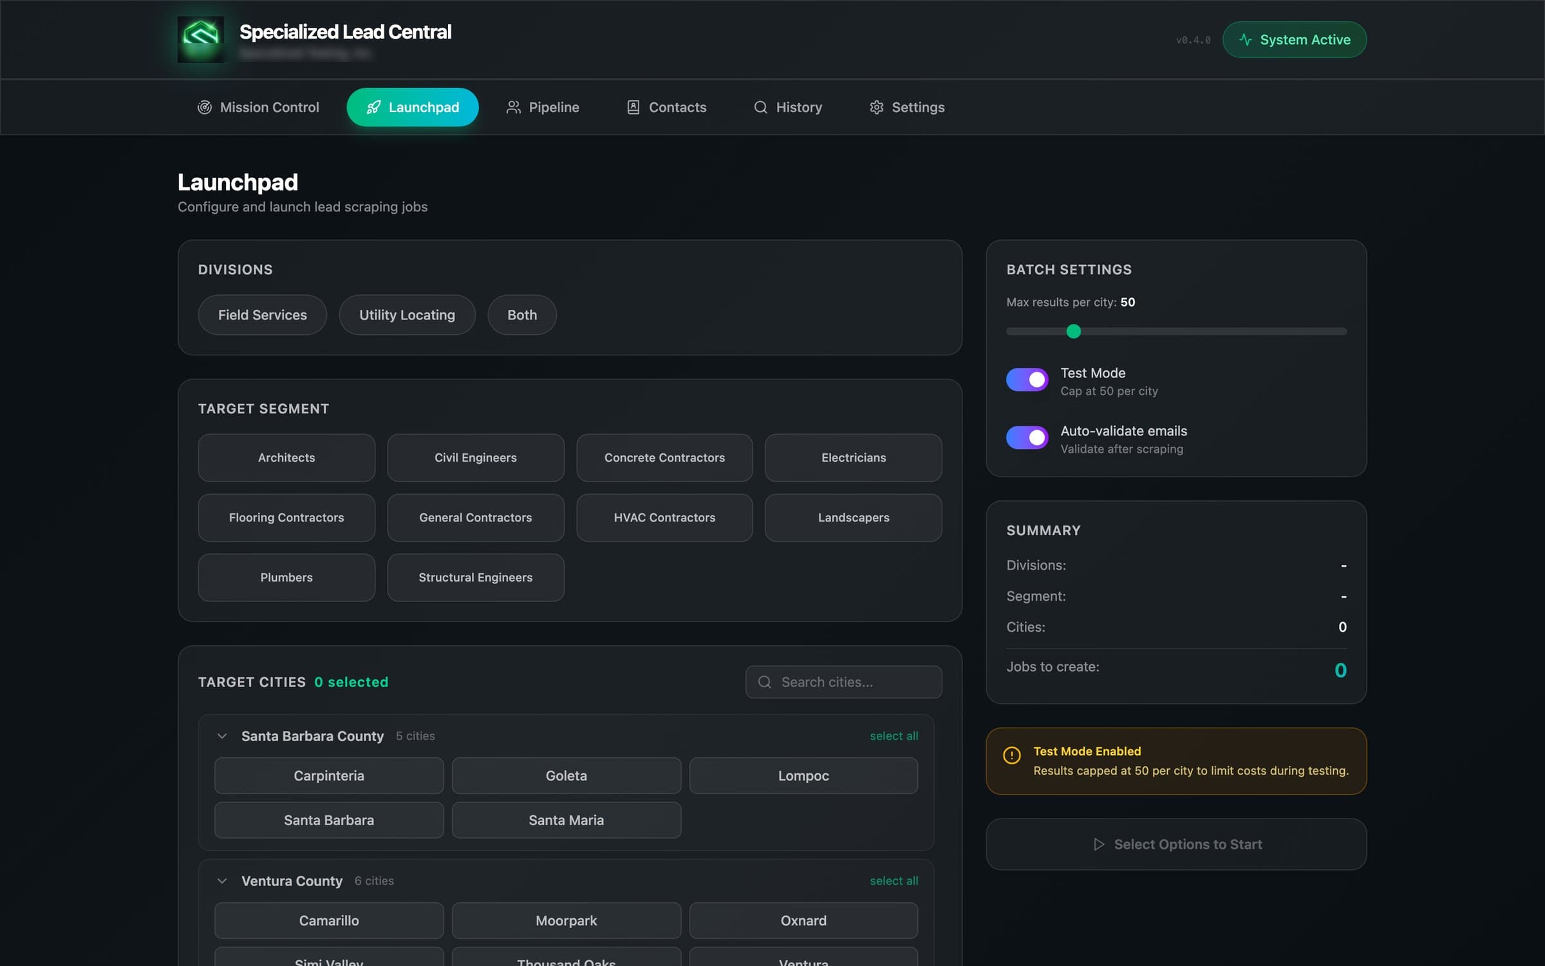Click the History magnifier icon

point(761,107)
